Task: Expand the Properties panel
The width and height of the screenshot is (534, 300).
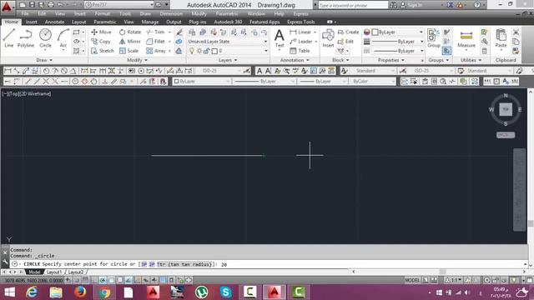Action: [391, 60]
